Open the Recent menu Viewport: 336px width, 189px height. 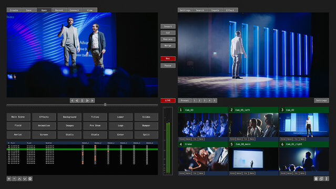[x=59, y=10]
